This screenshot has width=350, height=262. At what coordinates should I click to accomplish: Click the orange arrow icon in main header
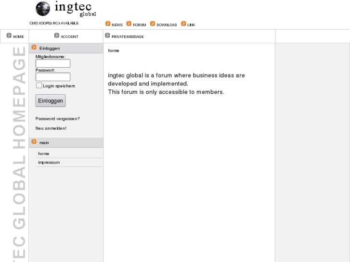point(34,142)
